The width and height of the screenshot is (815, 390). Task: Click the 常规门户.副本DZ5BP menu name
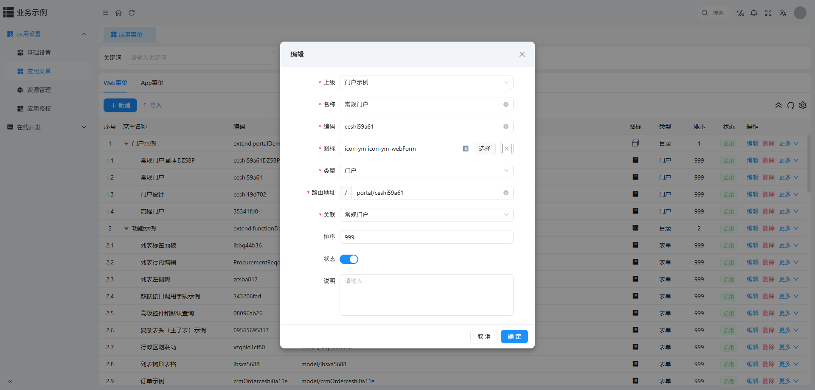click(168, 160)
